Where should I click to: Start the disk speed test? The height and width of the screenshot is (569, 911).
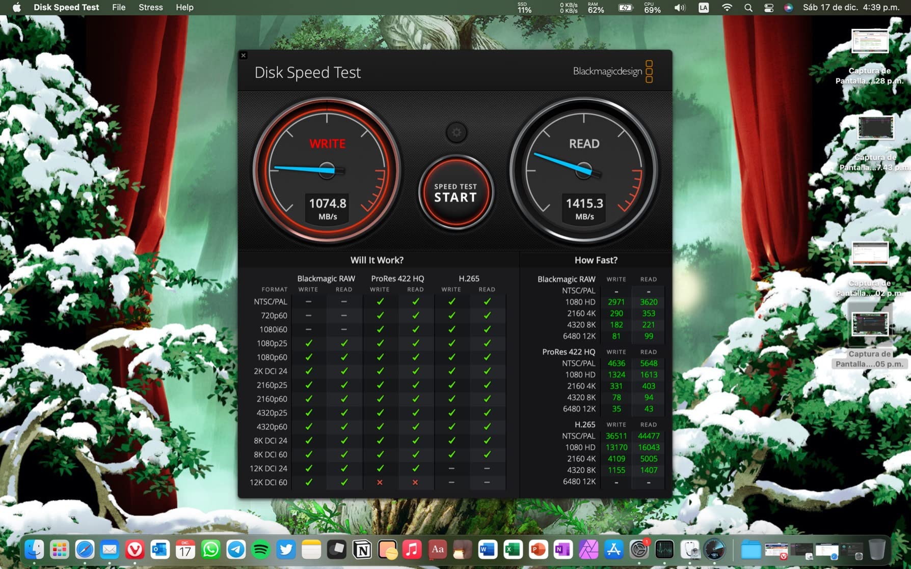[456, 192]
